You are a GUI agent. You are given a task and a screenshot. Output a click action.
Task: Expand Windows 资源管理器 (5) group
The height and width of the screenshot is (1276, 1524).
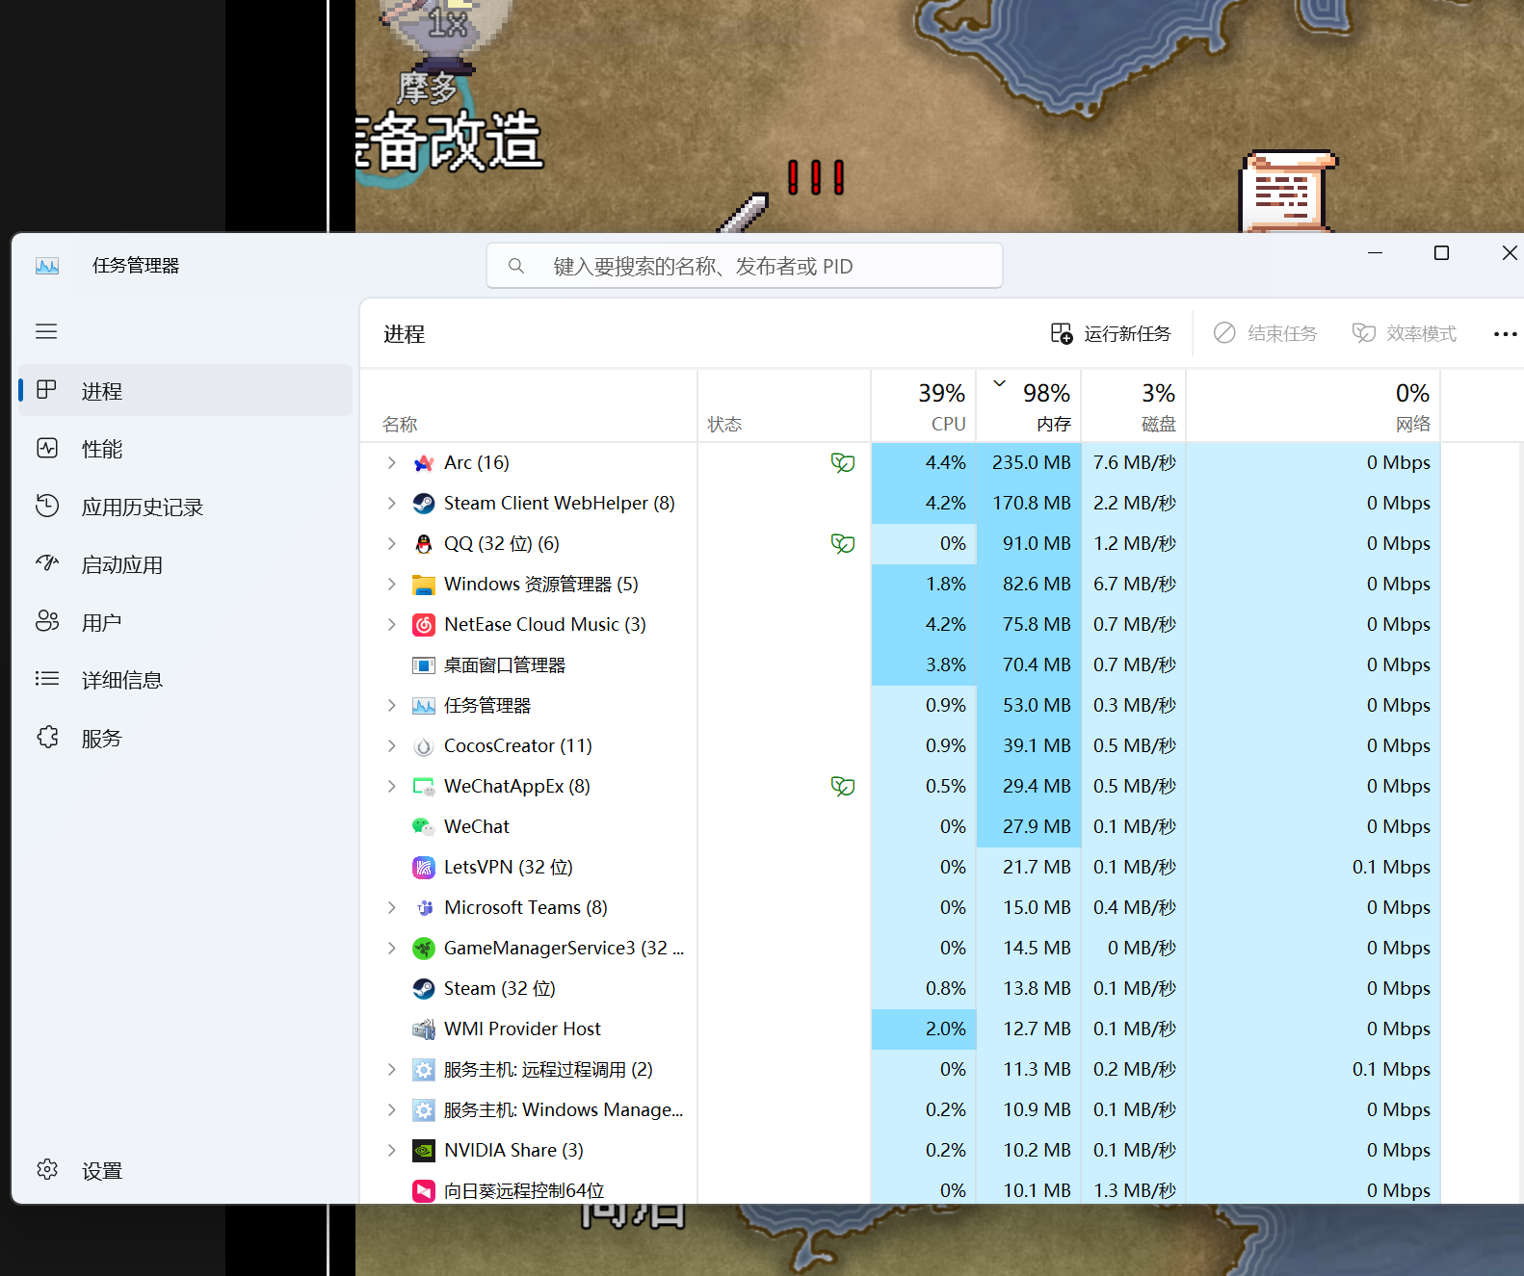391,585
